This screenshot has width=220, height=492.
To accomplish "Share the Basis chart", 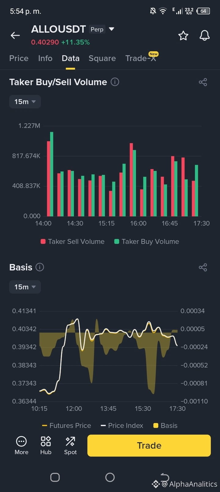I will (203, 267).
